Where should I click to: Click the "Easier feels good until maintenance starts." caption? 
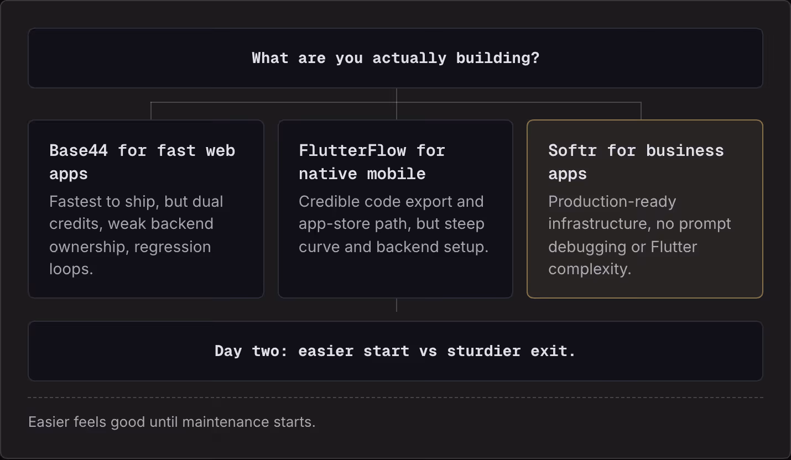tap(171, 422)
